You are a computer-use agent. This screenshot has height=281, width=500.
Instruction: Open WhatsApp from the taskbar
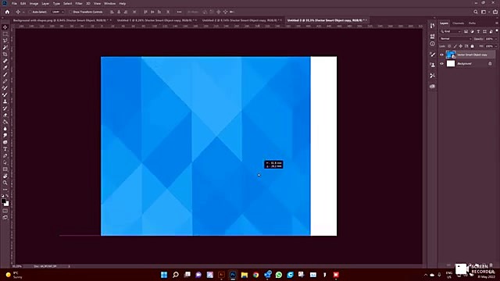tap(279, 275)
